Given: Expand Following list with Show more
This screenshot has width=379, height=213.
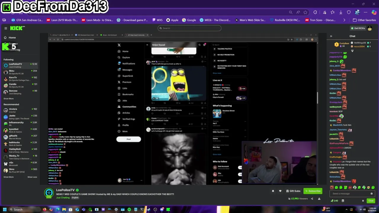Looking at the screenshot, I should [9, 99].
